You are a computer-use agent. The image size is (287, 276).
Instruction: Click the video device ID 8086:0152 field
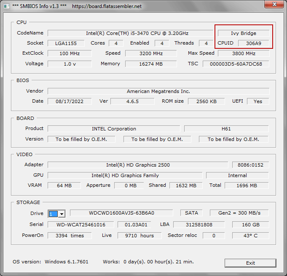(250, 165)
